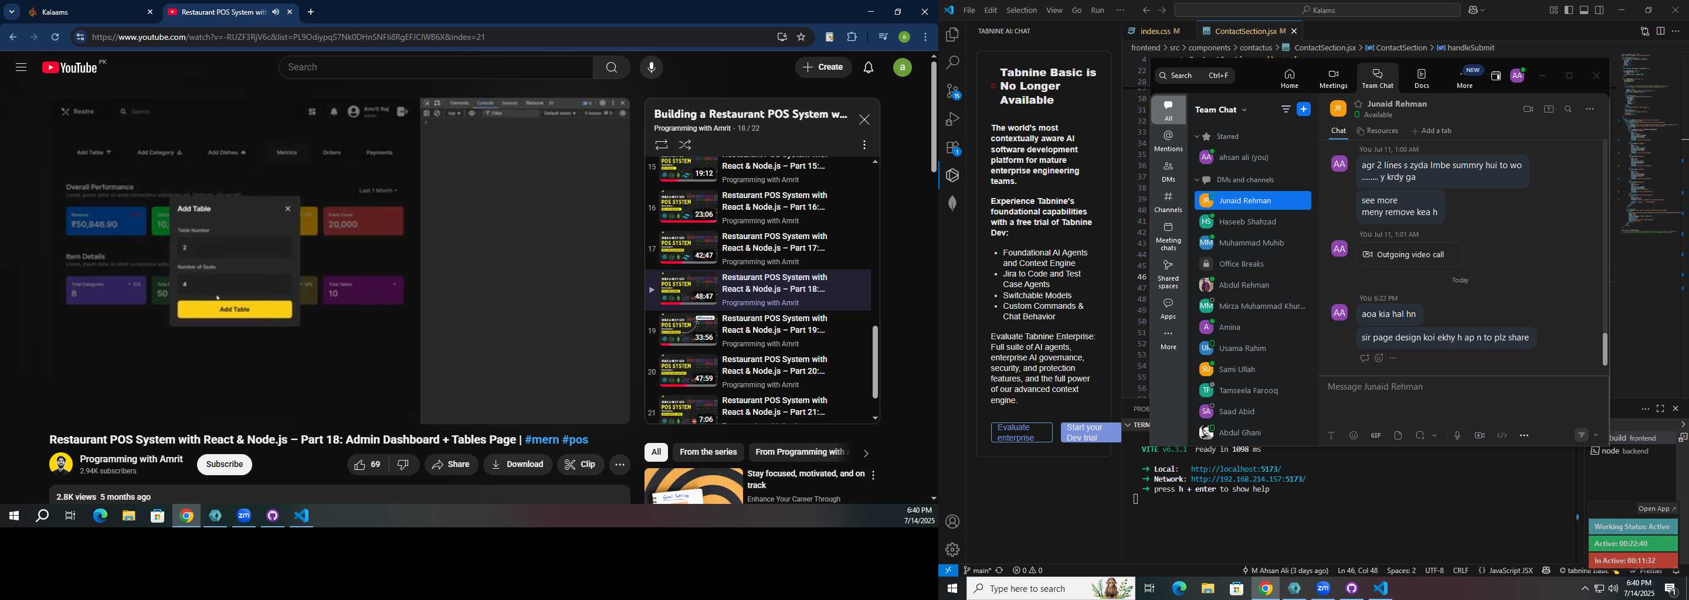Open the Explorer view in VS Code
The width and height of the screenshot is (1689, 600).
pos(952,35)
